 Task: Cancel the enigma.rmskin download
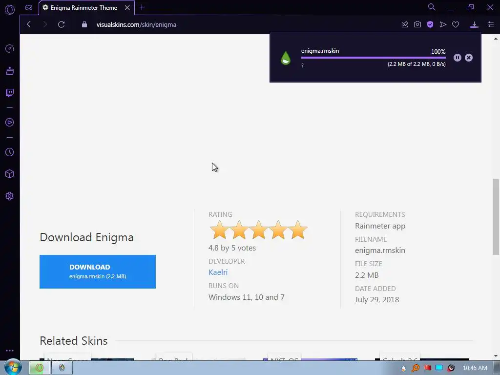coord(469,58)
